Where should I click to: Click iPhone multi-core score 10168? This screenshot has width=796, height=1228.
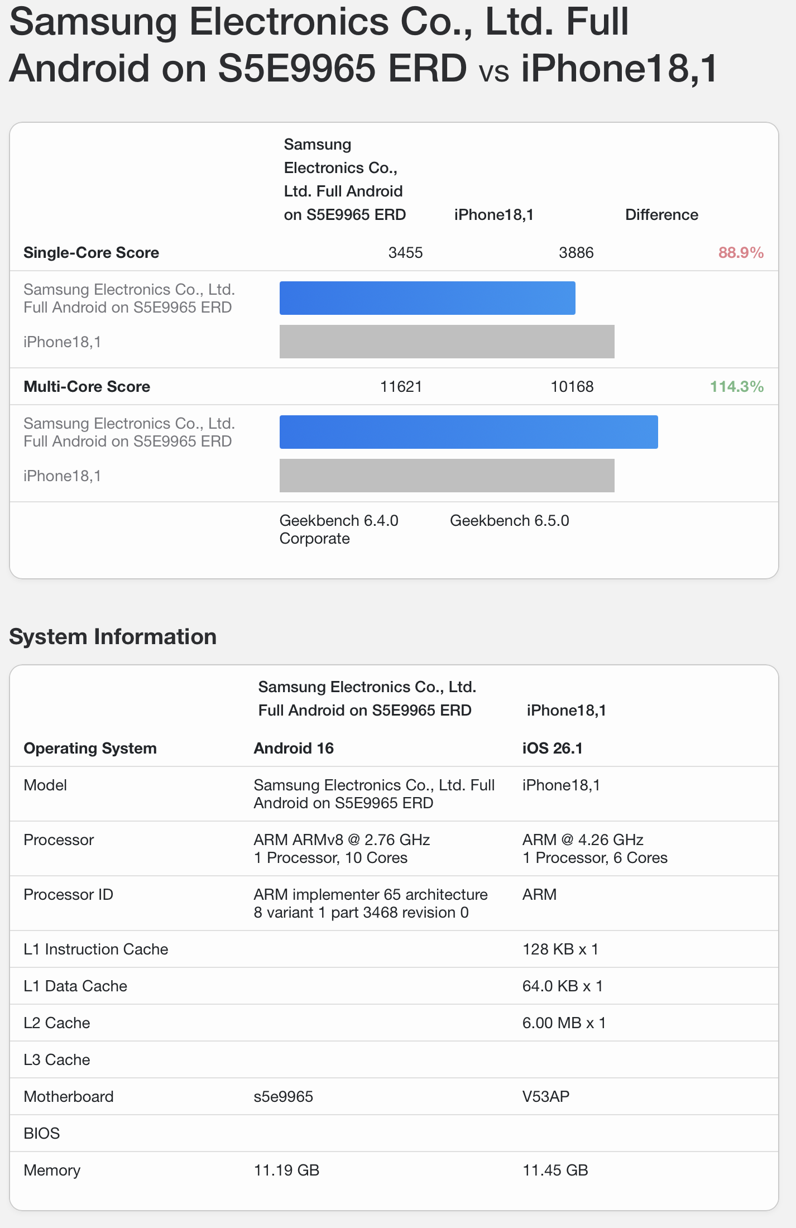[x=572, y=387]
